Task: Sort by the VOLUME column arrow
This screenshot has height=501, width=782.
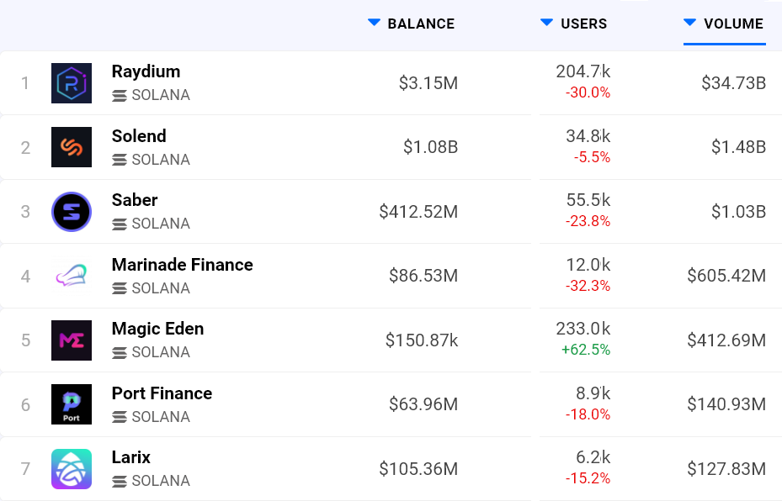Action: click(x=690, y=23)
